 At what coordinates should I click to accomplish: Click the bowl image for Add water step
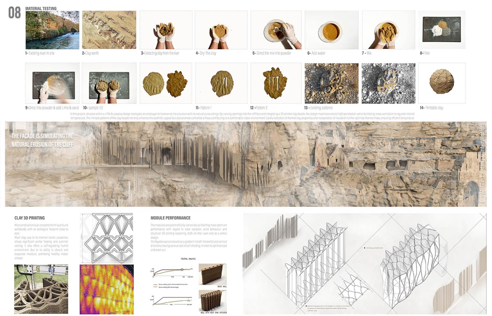(331, 30)
